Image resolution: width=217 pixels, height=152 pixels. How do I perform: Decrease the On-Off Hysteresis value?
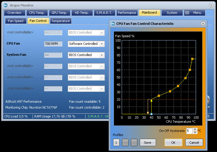(x=195, y=133)
